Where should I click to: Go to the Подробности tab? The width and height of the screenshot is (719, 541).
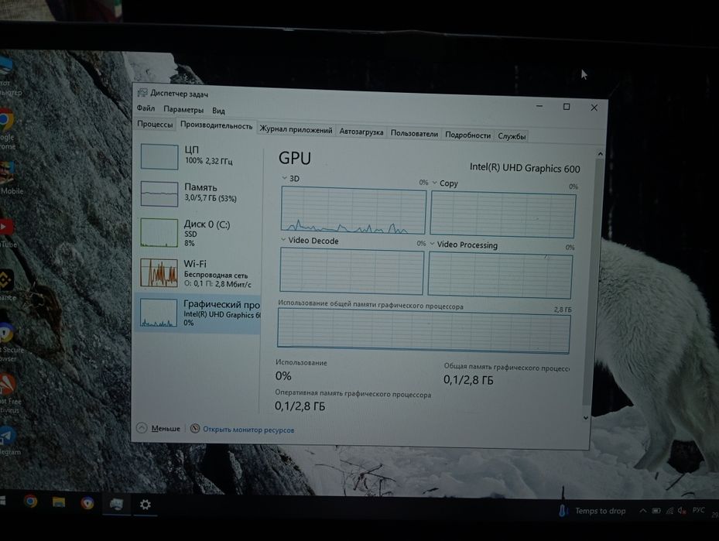click(x=467, y=135)
